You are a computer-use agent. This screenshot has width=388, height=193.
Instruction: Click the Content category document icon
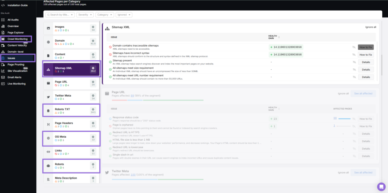48,56
